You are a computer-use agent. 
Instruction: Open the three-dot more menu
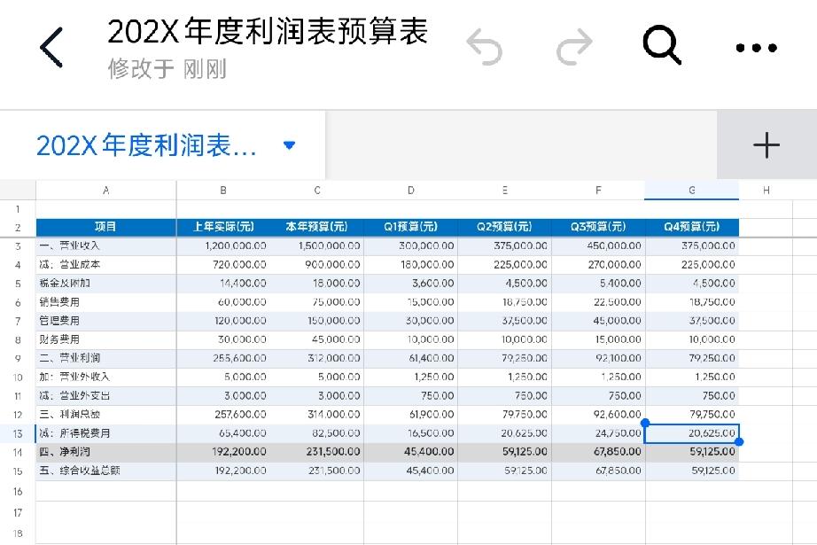(756, 48)
